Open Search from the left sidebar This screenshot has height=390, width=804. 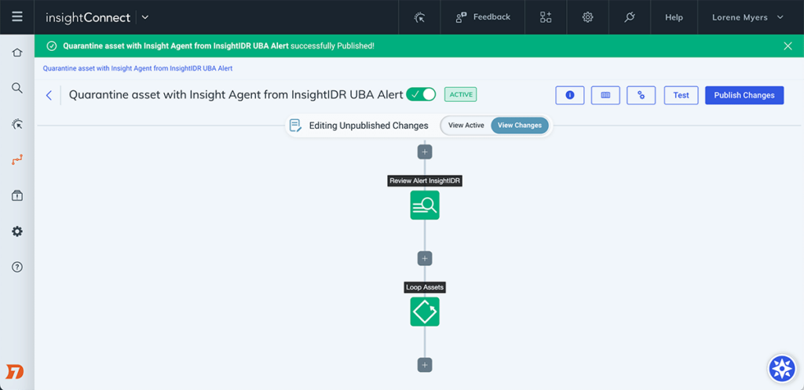17,88
